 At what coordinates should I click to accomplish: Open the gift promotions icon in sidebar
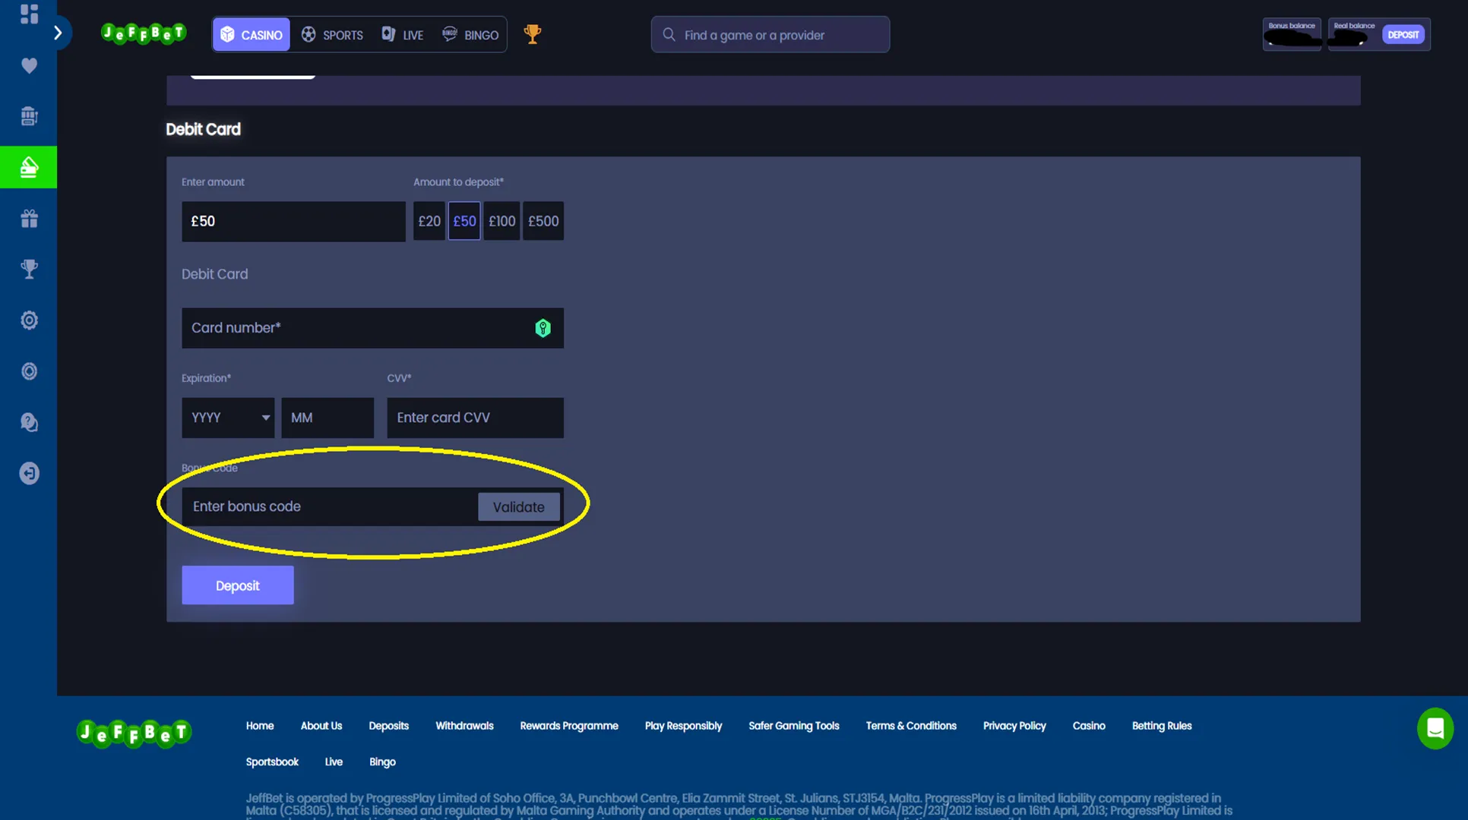pyautogui.click(x=28, y=218)
